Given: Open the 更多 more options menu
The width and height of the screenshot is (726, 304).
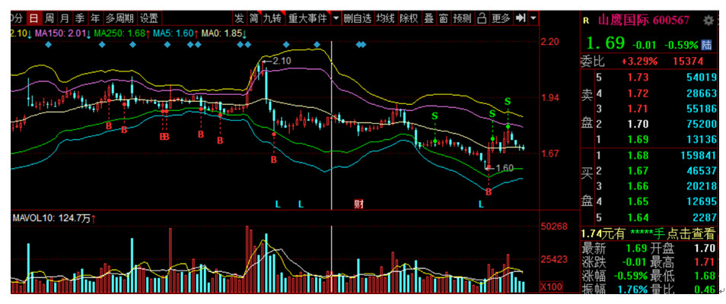Looking at the screenshot, I should point(501,17).
